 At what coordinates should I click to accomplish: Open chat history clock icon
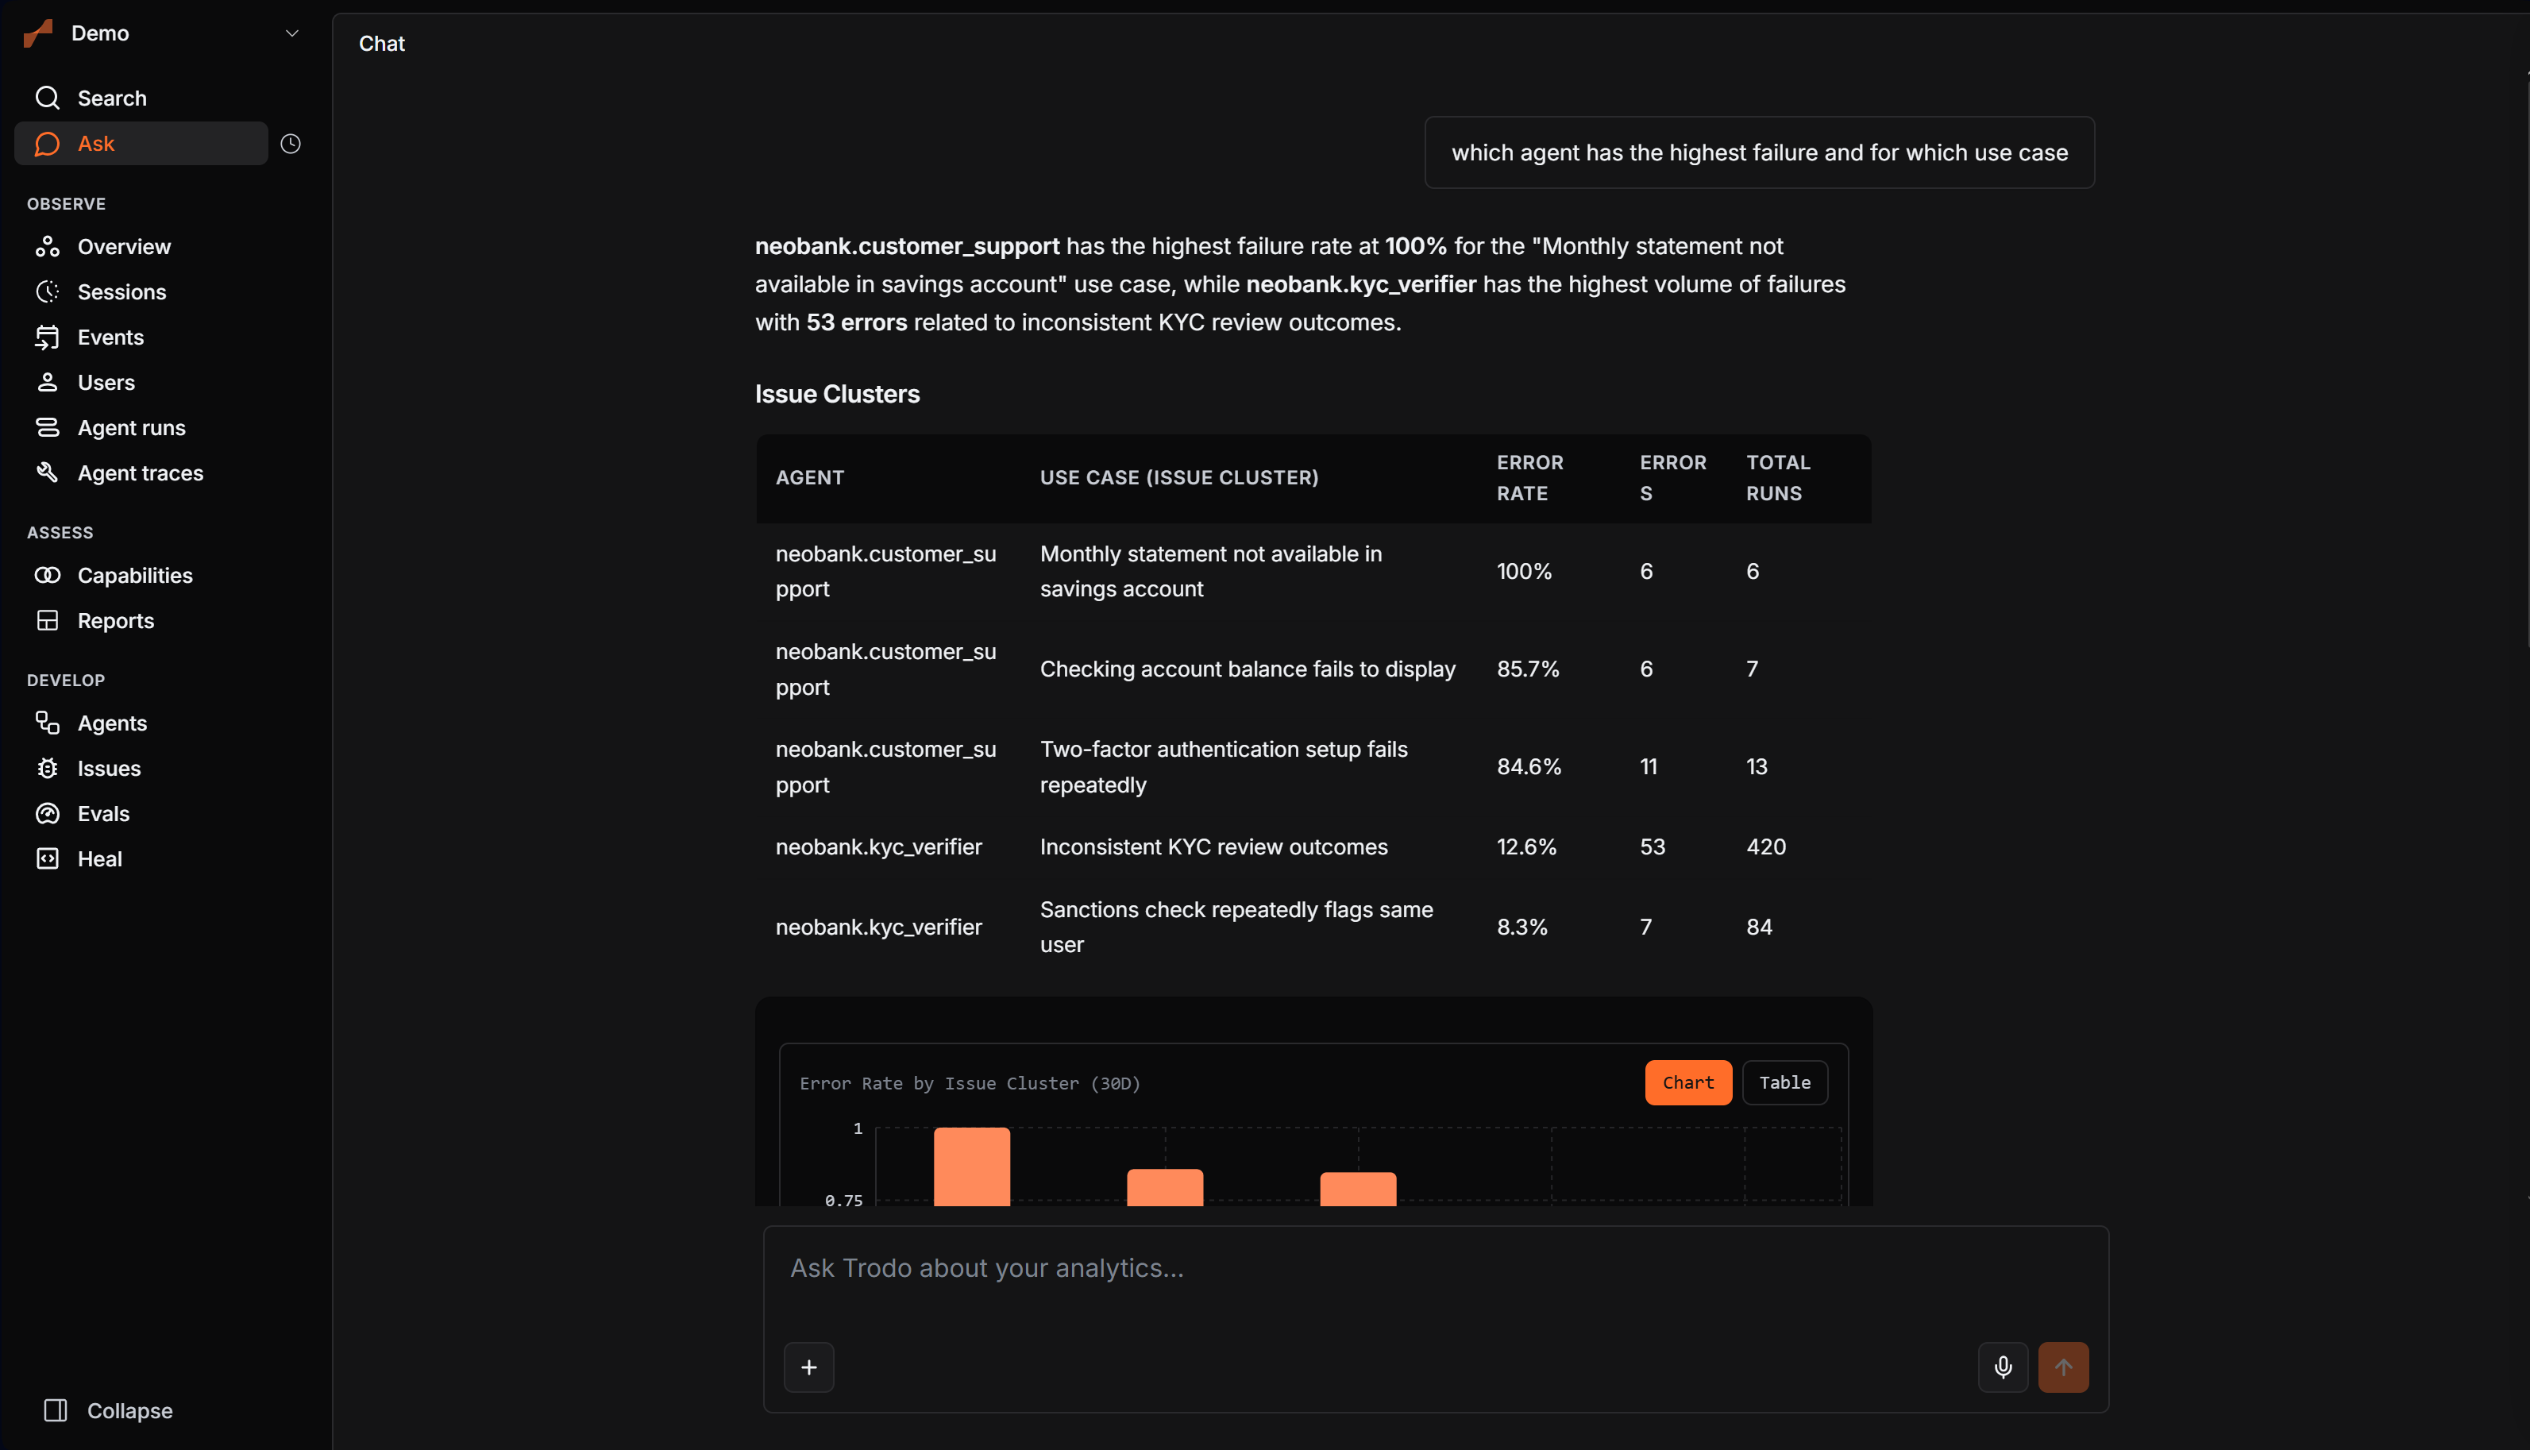(x=291, y=144)
